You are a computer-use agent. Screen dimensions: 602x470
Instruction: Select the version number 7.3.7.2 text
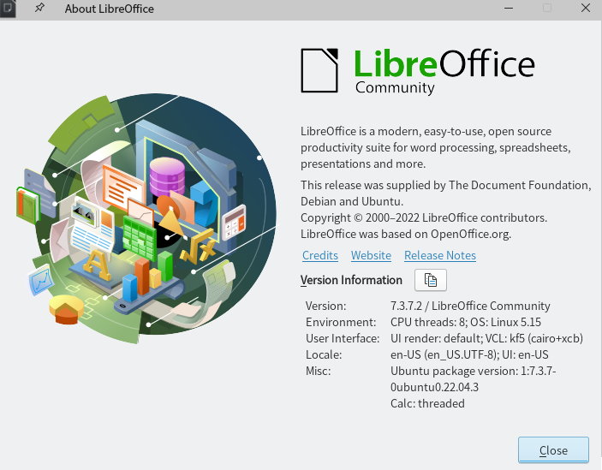click(406, 306)
